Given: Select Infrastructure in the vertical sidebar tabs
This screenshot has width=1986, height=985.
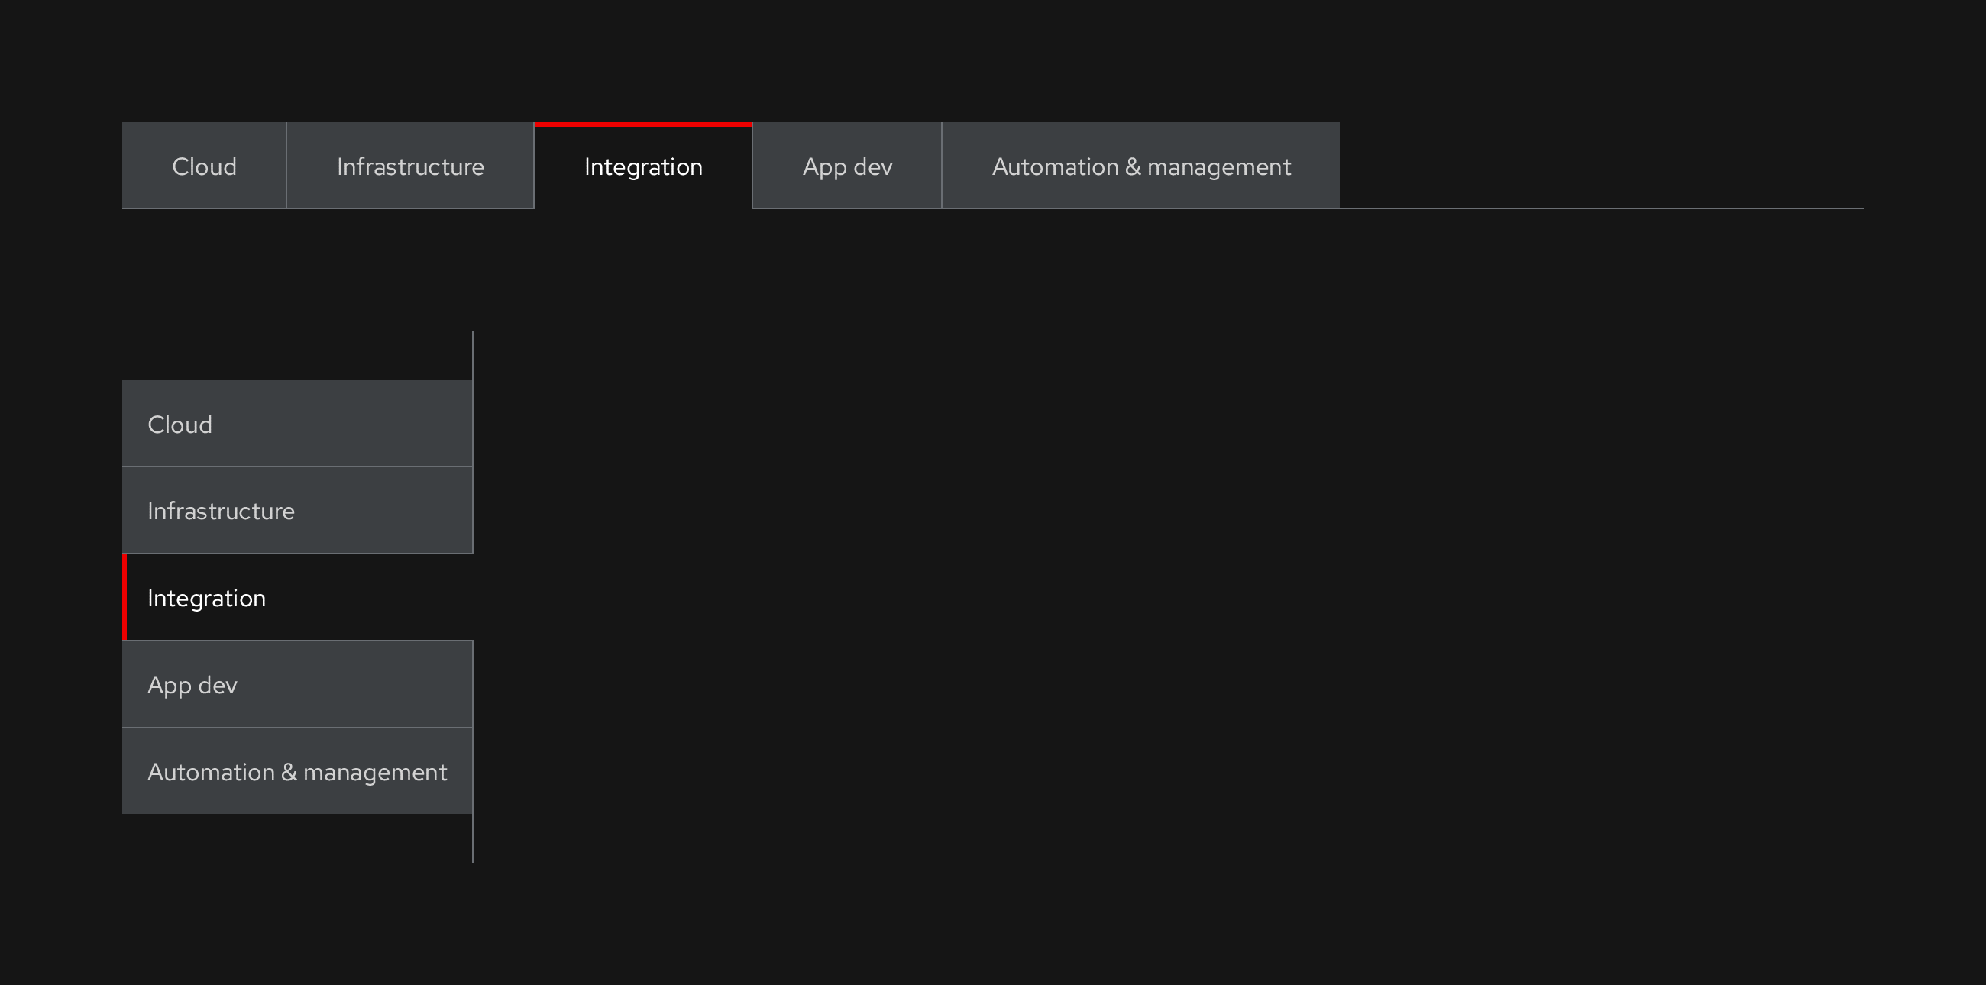Looking at the screenshot, I should 297,509.
